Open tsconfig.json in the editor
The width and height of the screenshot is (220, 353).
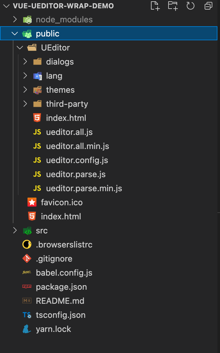(61, 315)
